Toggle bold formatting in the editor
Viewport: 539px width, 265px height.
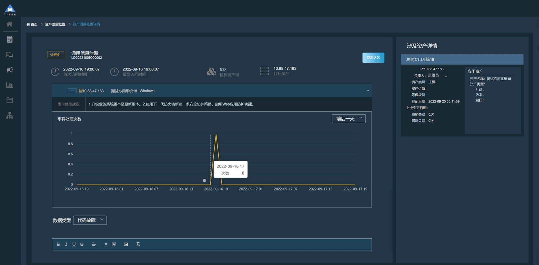pyautogui.click(x=58, y=244)
